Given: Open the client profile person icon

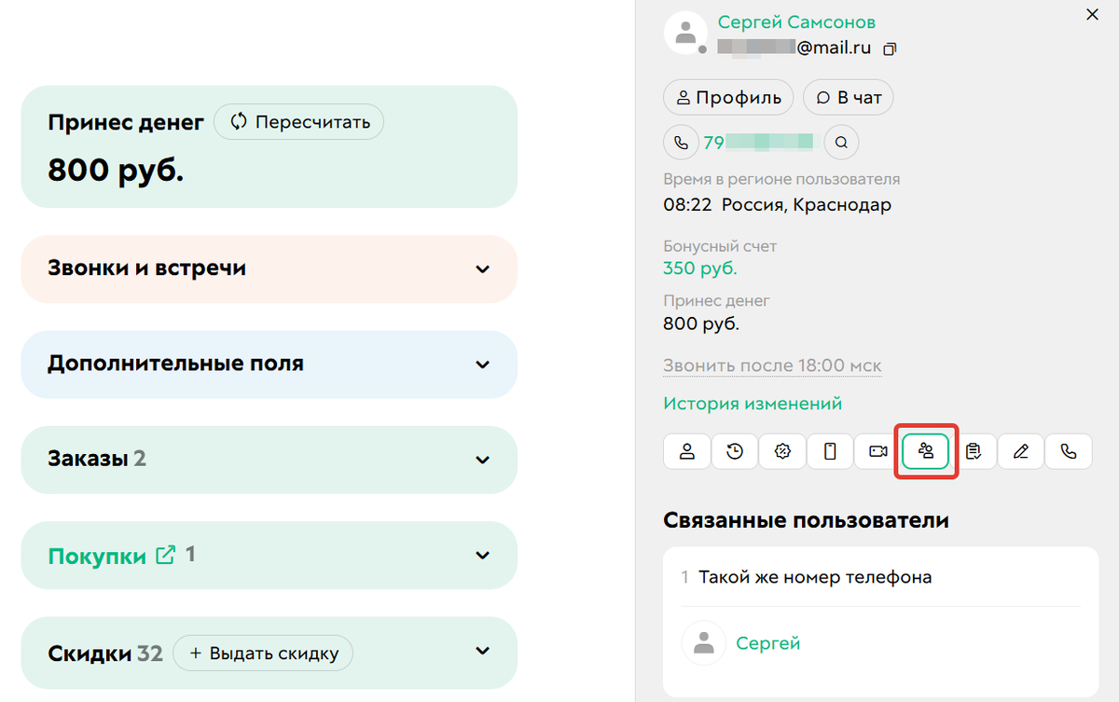Looking at the screenshot, I should [686, 451].
